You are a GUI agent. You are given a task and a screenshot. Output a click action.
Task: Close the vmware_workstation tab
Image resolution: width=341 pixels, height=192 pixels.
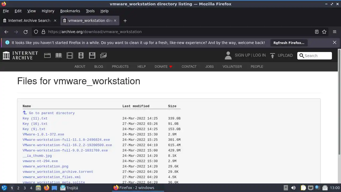pyautogui.click(x=115, y=21)
